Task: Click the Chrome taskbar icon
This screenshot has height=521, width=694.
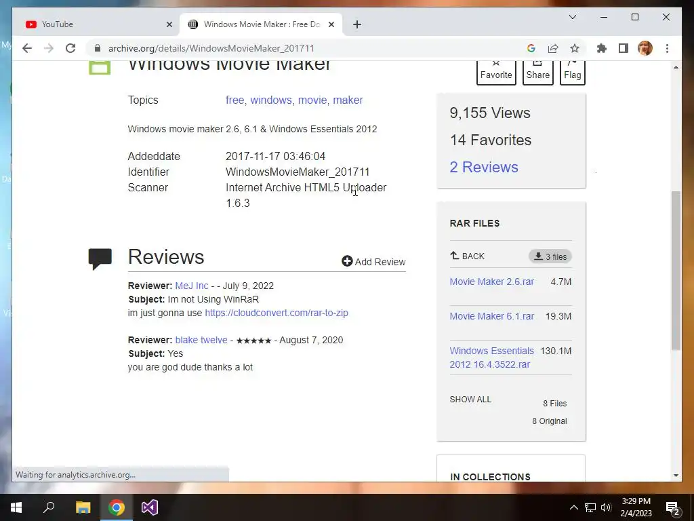Action: (x=117, y=507)
